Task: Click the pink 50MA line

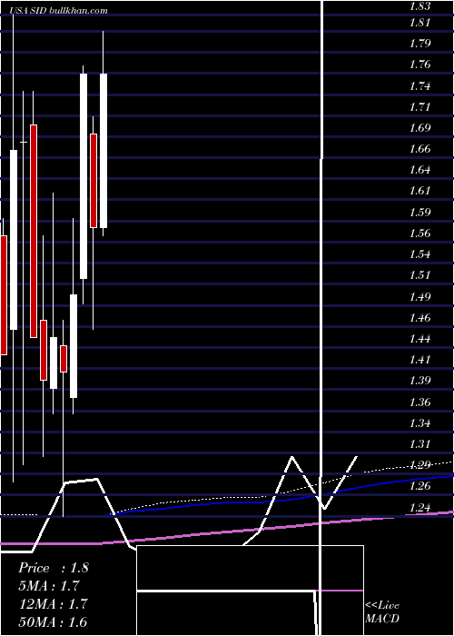Action: [227, 532]
